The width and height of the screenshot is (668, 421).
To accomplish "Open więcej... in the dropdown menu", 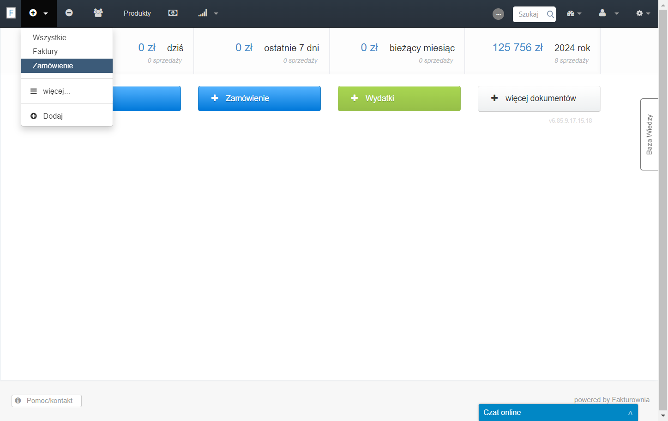I will [67, 91].
